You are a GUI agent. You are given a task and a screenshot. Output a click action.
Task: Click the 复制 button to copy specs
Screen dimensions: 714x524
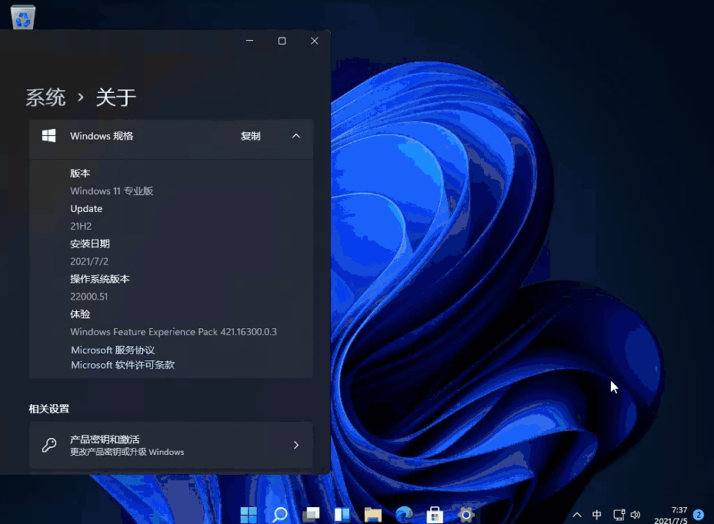tap(250, 135)
